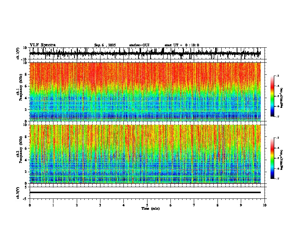Click the ch.1 spectrogram color scale bar
The width and height of the screenshot is (298, 230).
(272, 96)
